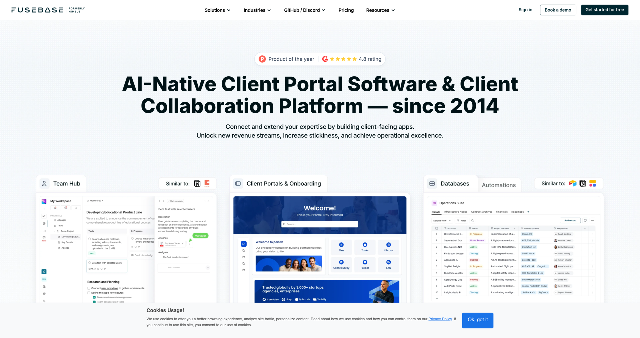Image resolution: width=640 pixels, height=338 pixels.
Task: Switch to the Automations tab
Action: tap(499, 185)
